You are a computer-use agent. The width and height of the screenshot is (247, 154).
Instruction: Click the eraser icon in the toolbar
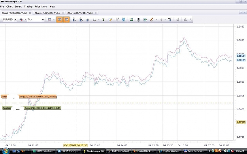point(177,20)
